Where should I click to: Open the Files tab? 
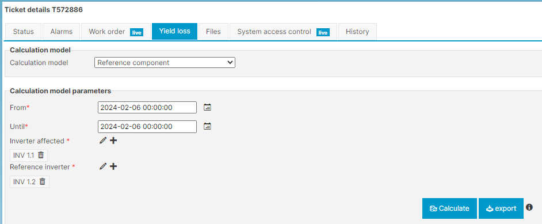pos(213,32)
